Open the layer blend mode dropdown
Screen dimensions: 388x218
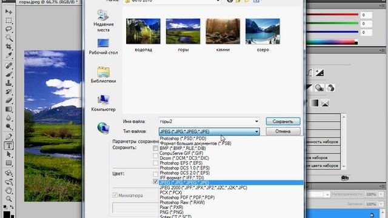pos(327,194)
